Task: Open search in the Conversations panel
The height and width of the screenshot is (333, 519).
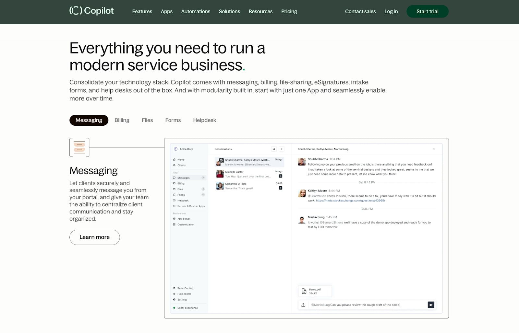Action: click(x=274, y=149)
